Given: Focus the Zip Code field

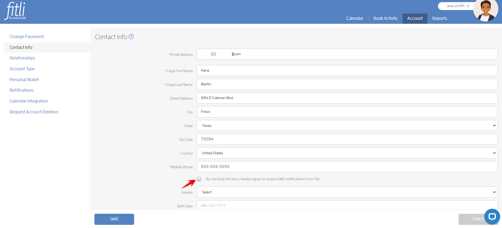Looking at the screenshot, I should click(x=347, y=139).
